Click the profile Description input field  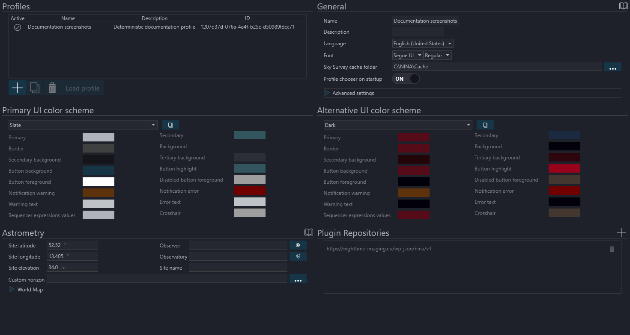point(418,32)
